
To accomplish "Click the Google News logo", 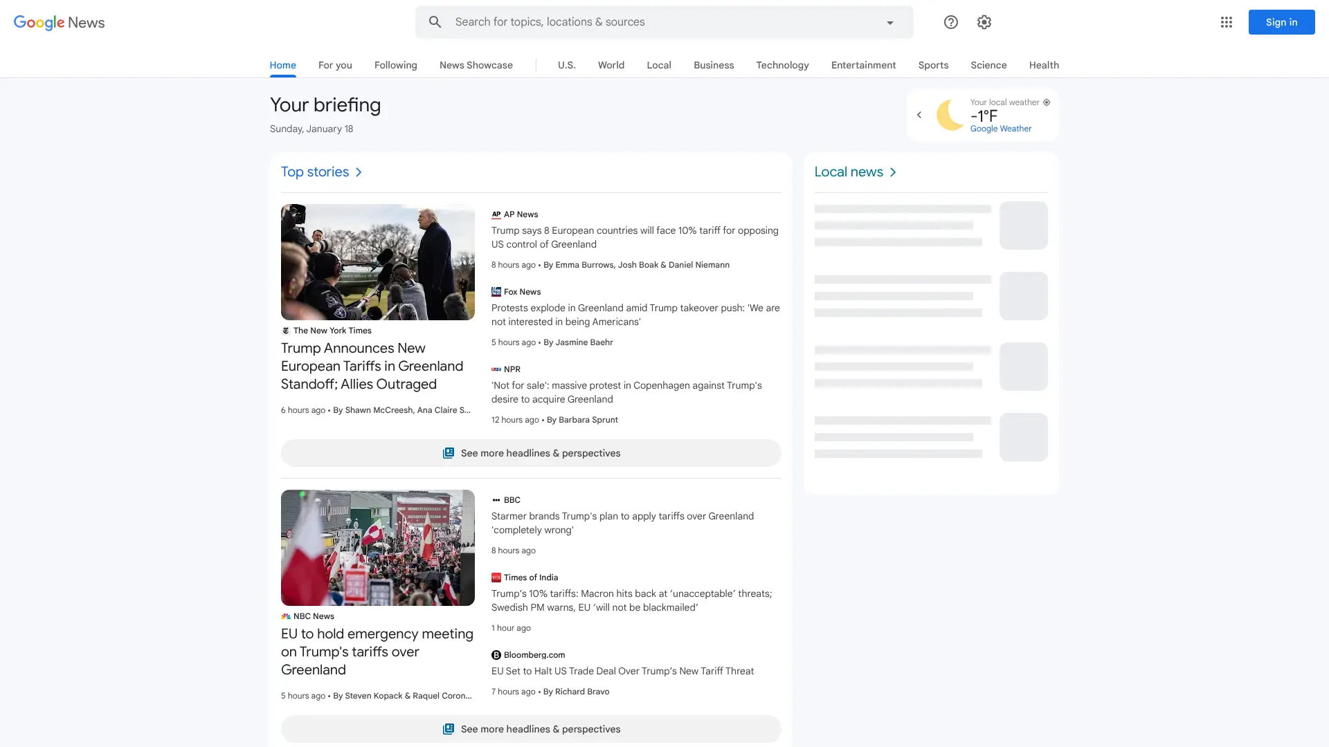I will pyautogui.click(x=59, y=22).
